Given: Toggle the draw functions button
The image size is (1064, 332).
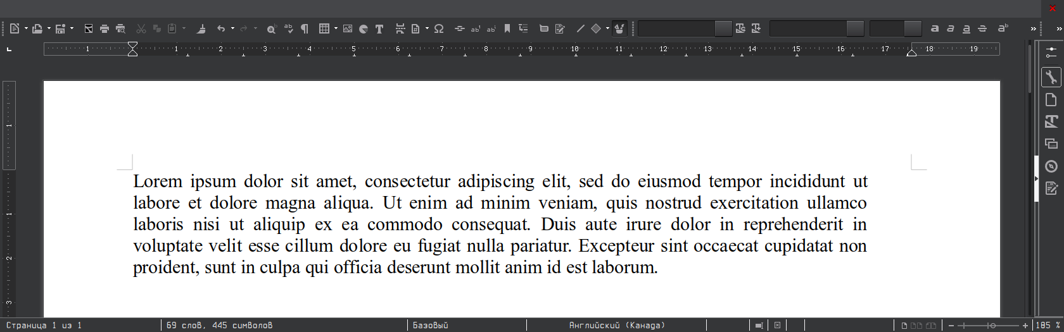Looking at the screenshot, I should (619, 28).
